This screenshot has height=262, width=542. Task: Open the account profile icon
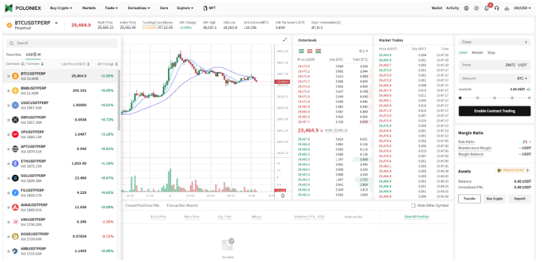point(467,8)
